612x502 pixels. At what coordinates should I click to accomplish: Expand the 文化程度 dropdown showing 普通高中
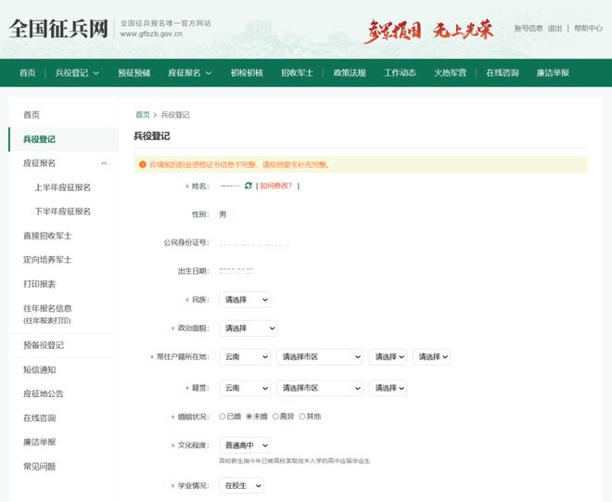coord(245,445)
